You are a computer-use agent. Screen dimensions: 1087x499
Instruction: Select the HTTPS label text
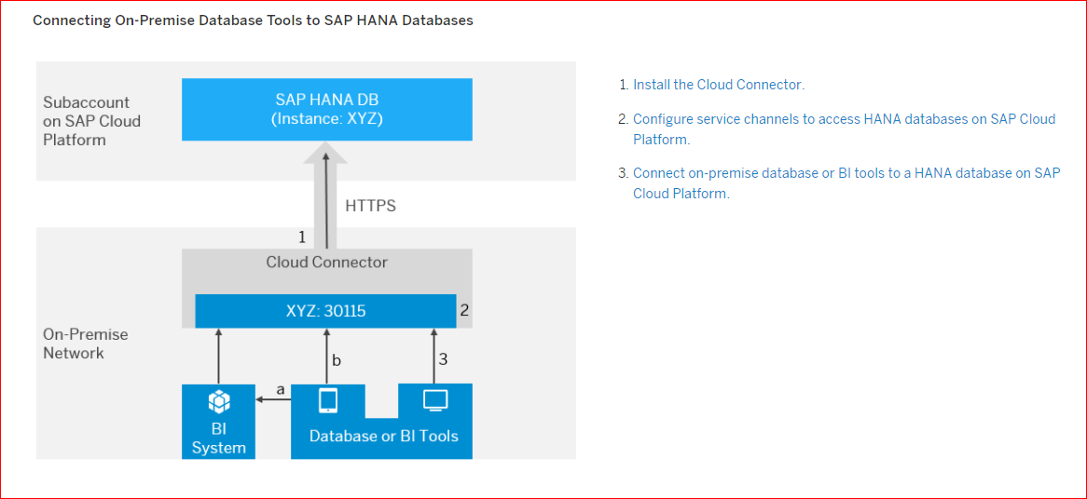tap(370, 207)
